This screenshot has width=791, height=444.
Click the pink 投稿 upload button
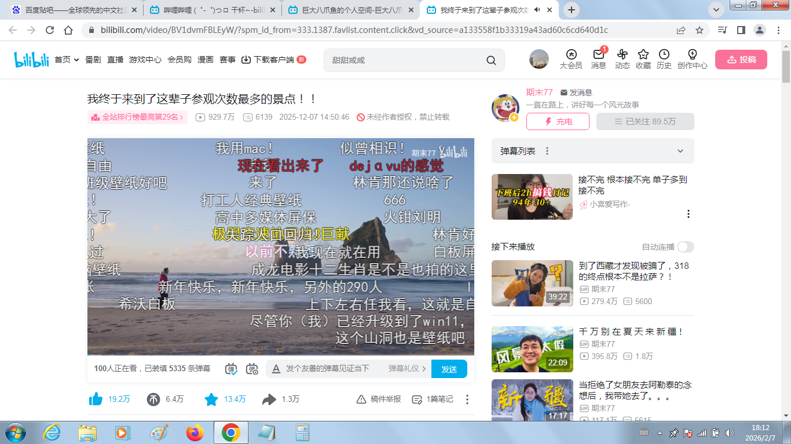[741, 60]
